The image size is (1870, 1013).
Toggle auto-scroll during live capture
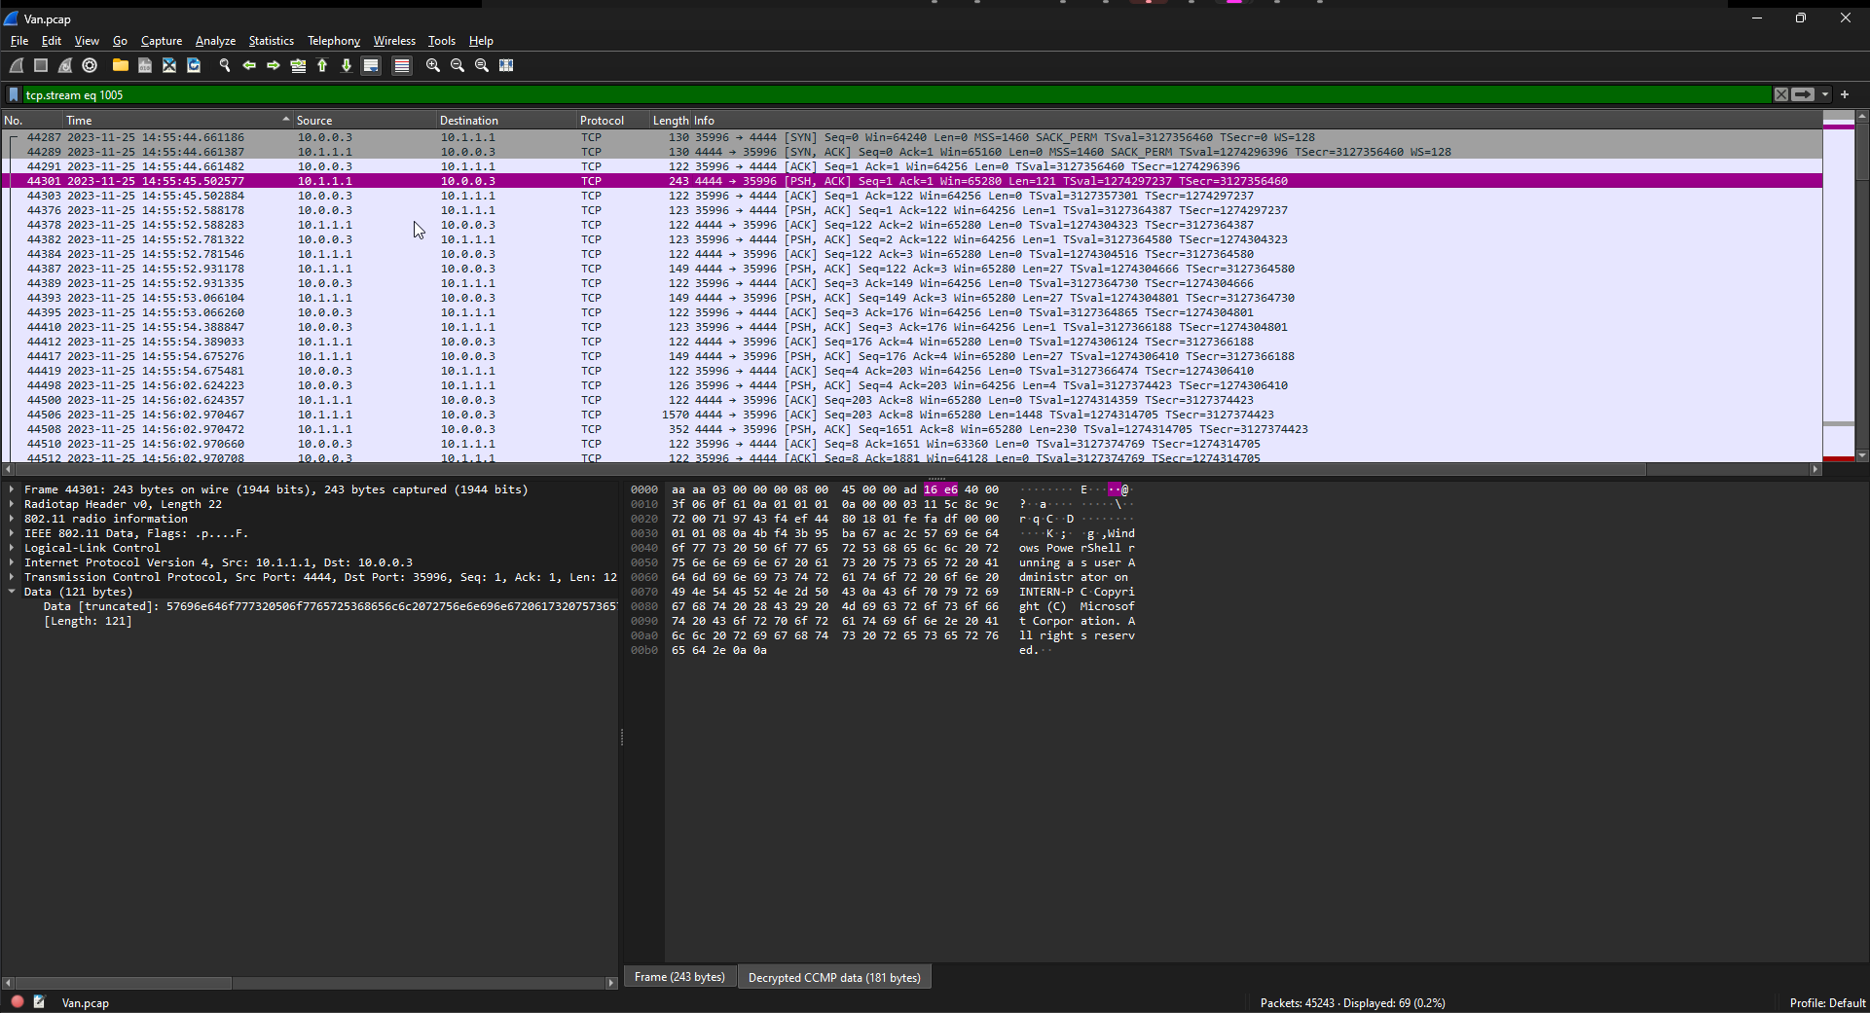[371, 65]
